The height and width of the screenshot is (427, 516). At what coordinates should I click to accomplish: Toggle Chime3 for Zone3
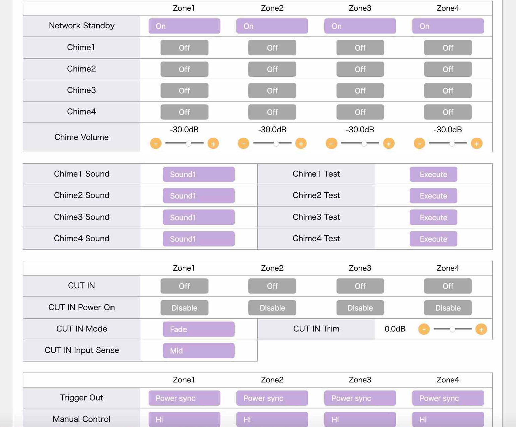[x=360, y=90]
